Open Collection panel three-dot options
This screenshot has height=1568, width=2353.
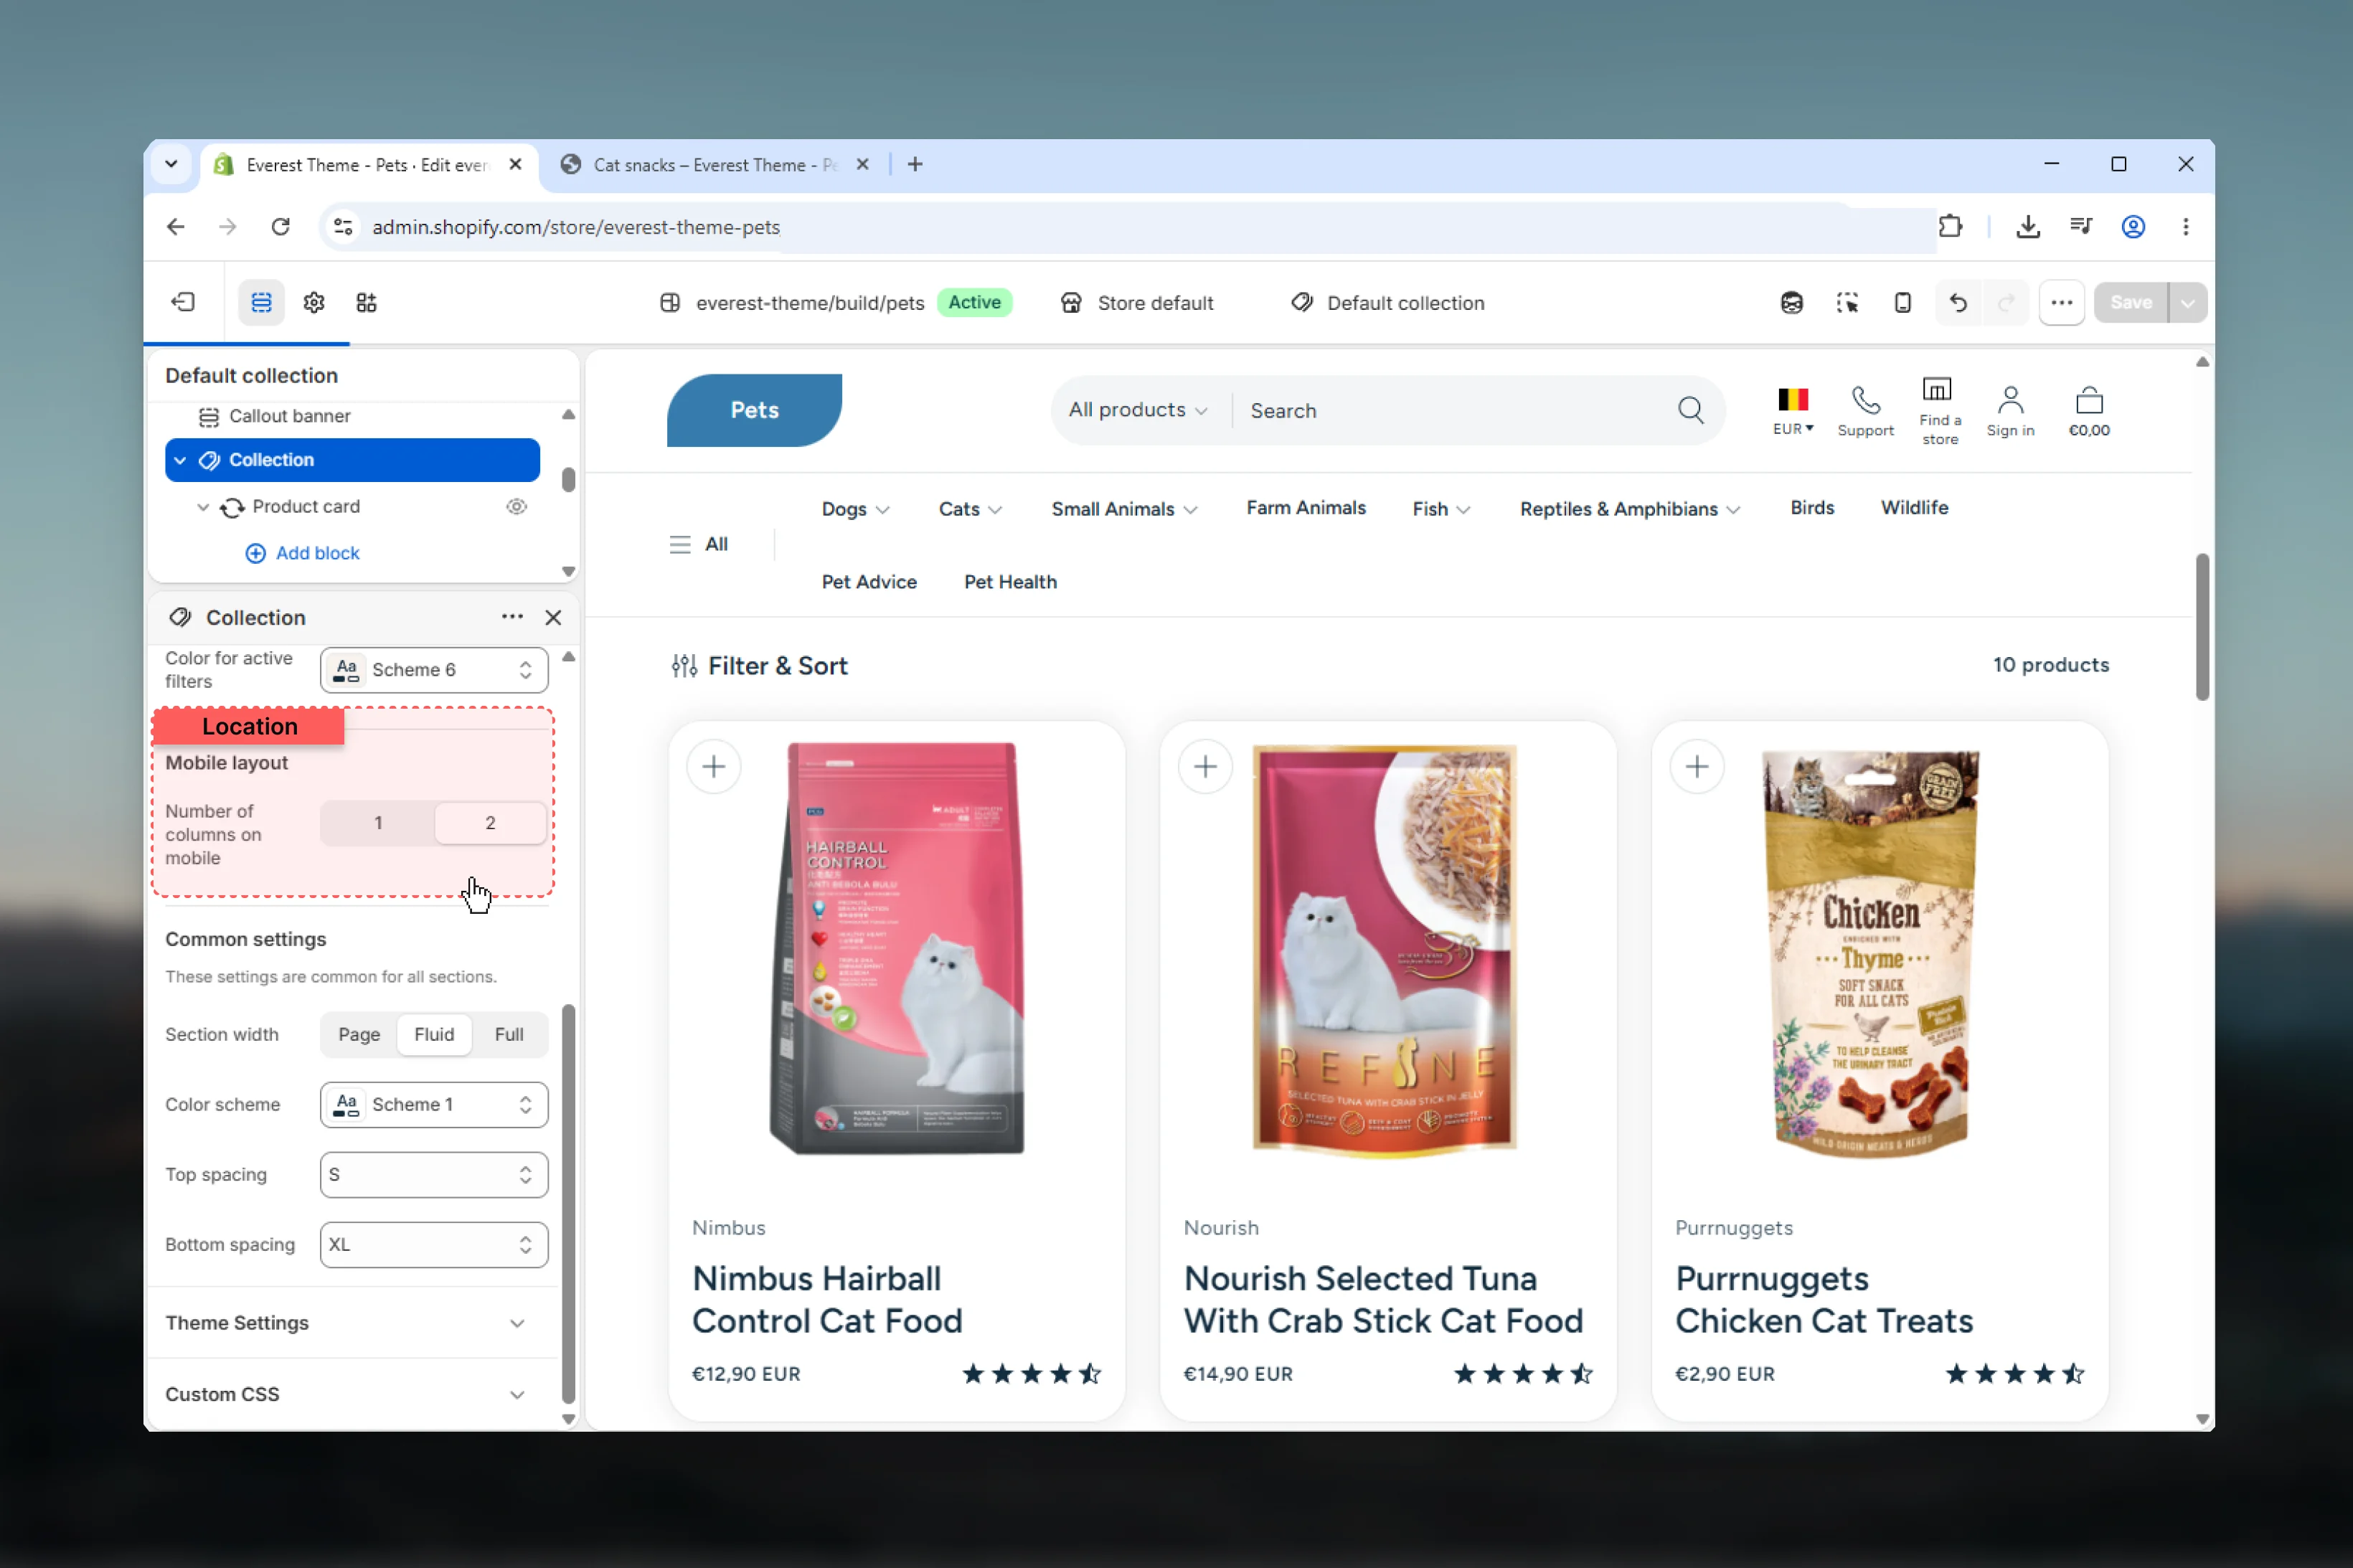pos(512,617)
